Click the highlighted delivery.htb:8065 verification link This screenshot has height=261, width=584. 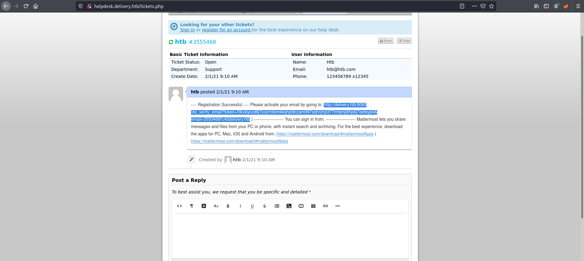pos(284,112)
